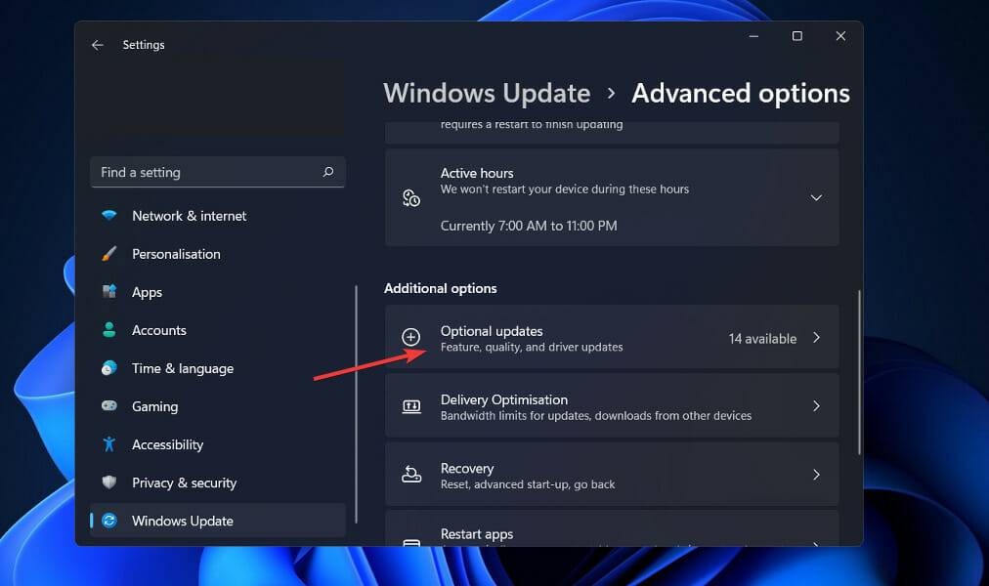The image size is (989, 586).
Task: Click the Privacy & security shield icon
Action: coord(108,482)
